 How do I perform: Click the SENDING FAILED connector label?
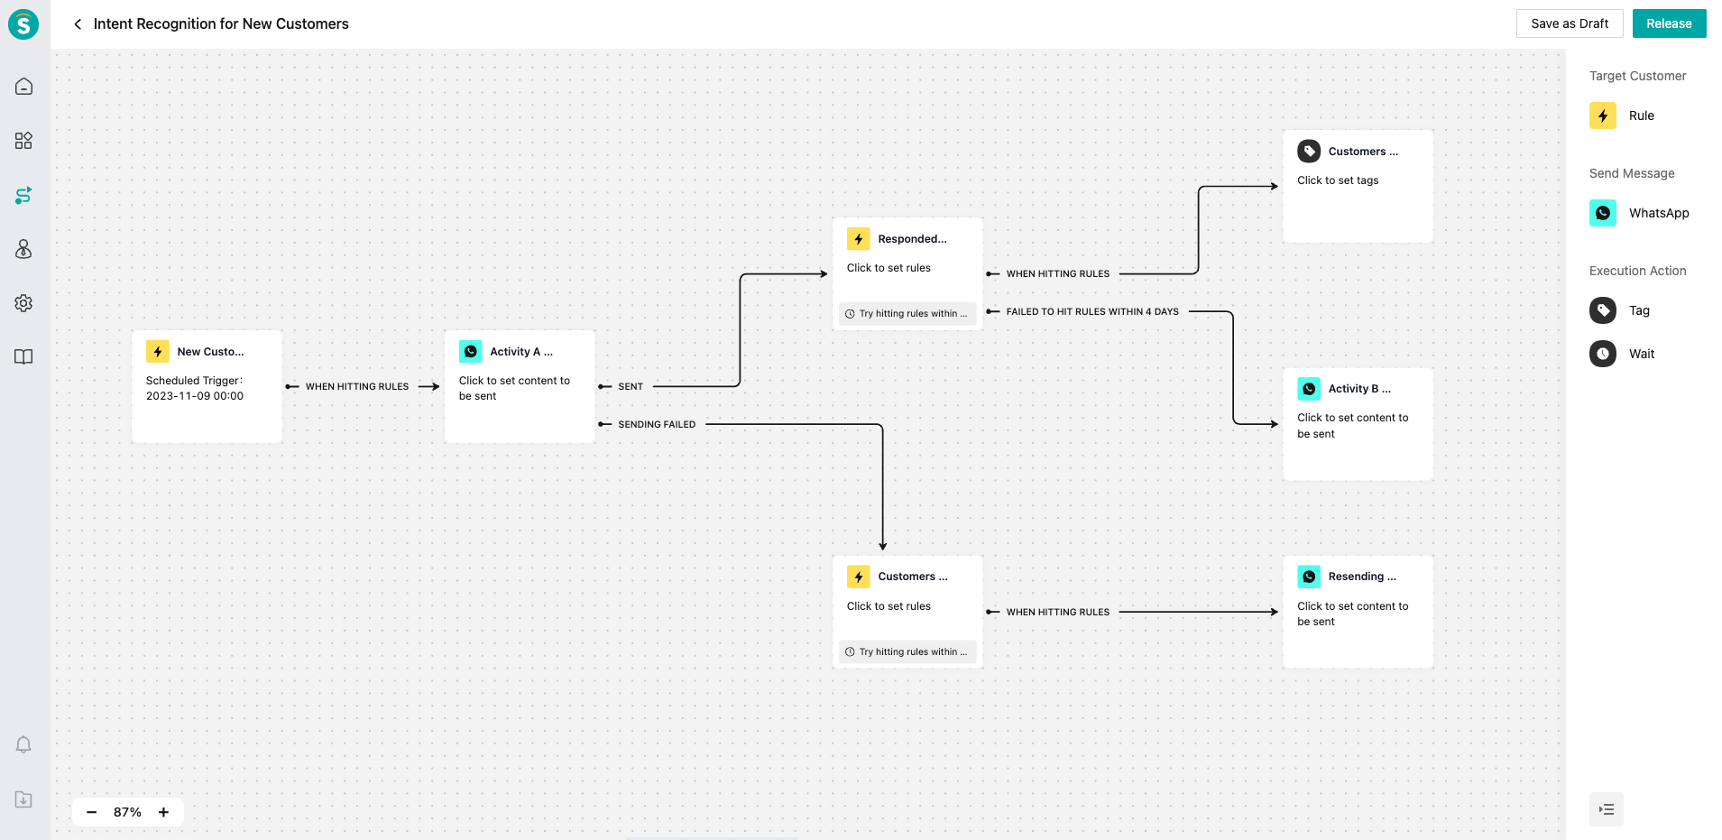coord(657,425)
